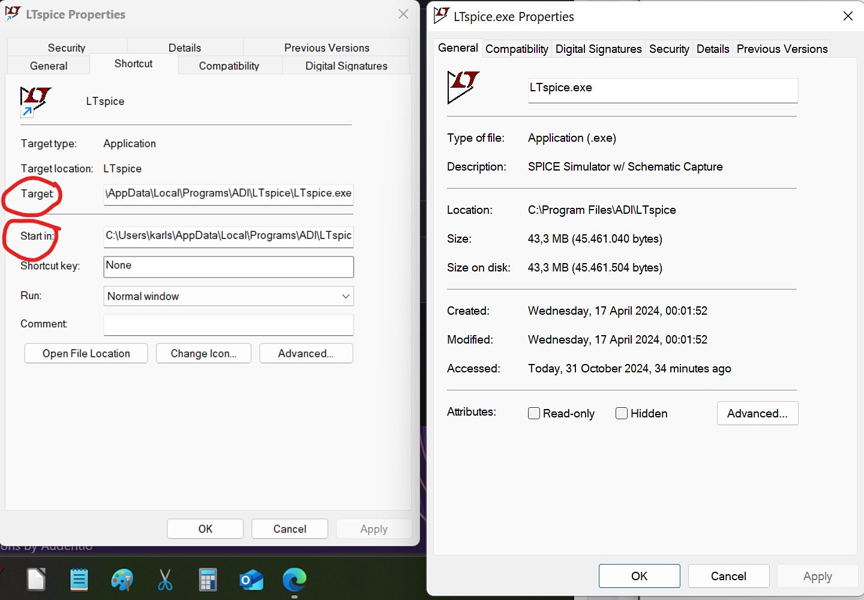
Task: Click the LTspice.exe Properties title bar icon
Action: [x=442, y=15]
